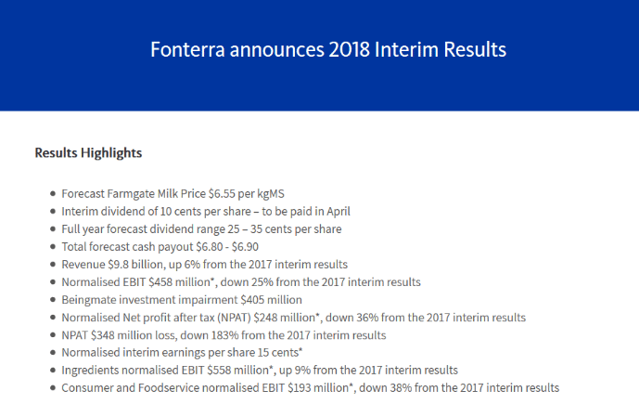Click the full year forecast dividend range line
The height and width of the screenshot is (404, 639).
click(x=201, y=229)
